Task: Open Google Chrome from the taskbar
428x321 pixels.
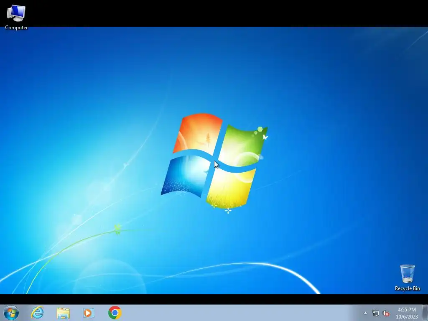Action: [115, 313]
